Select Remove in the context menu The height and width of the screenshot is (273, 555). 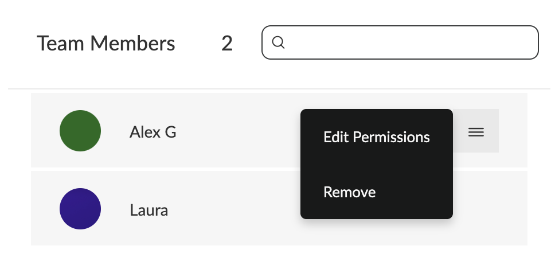[349, 192]
